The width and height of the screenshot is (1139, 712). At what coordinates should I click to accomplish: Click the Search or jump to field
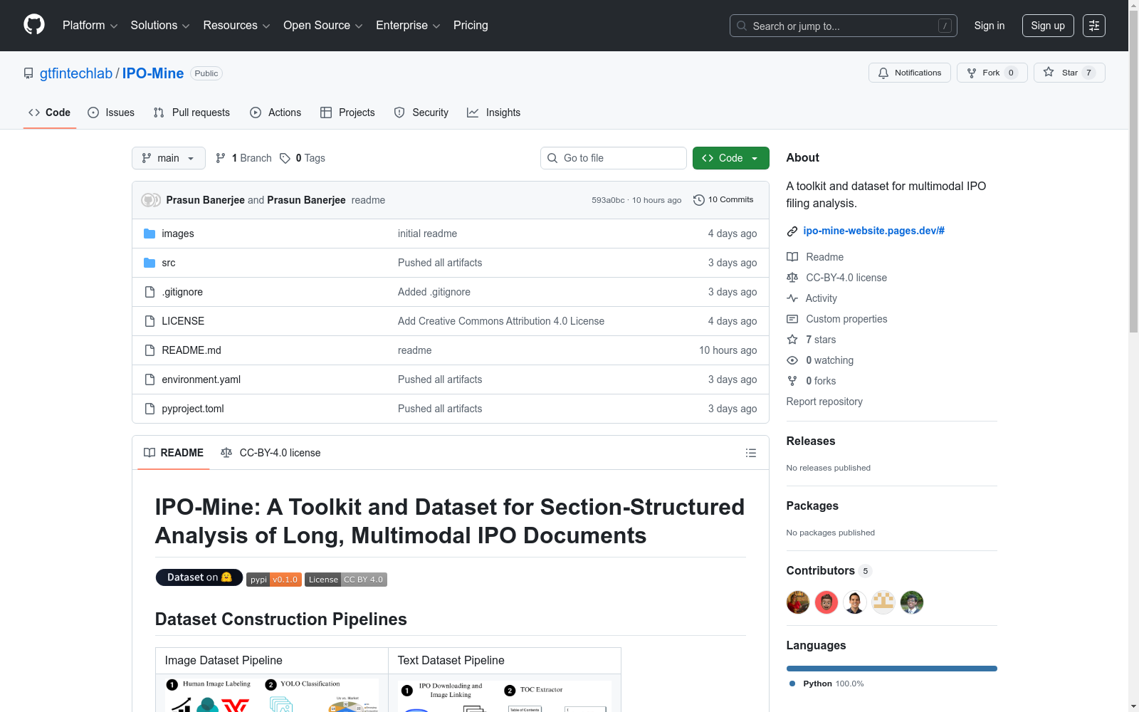(x=844, y=26)
